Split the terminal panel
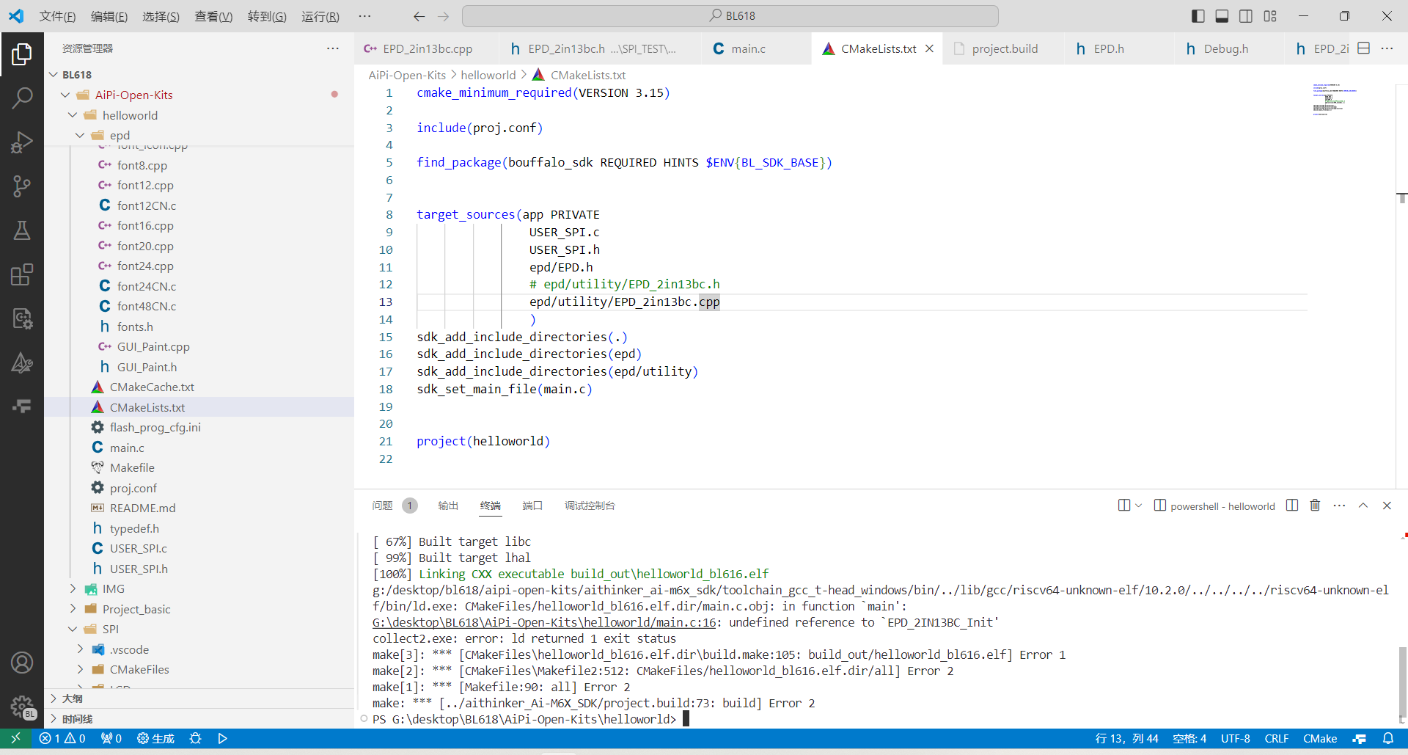Image resolution: width=1408 pixels, height=755 pixels. (x=1292, y=506)
